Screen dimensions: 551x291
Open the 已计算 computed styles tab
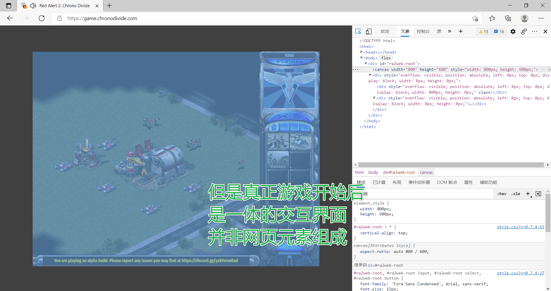379,182
